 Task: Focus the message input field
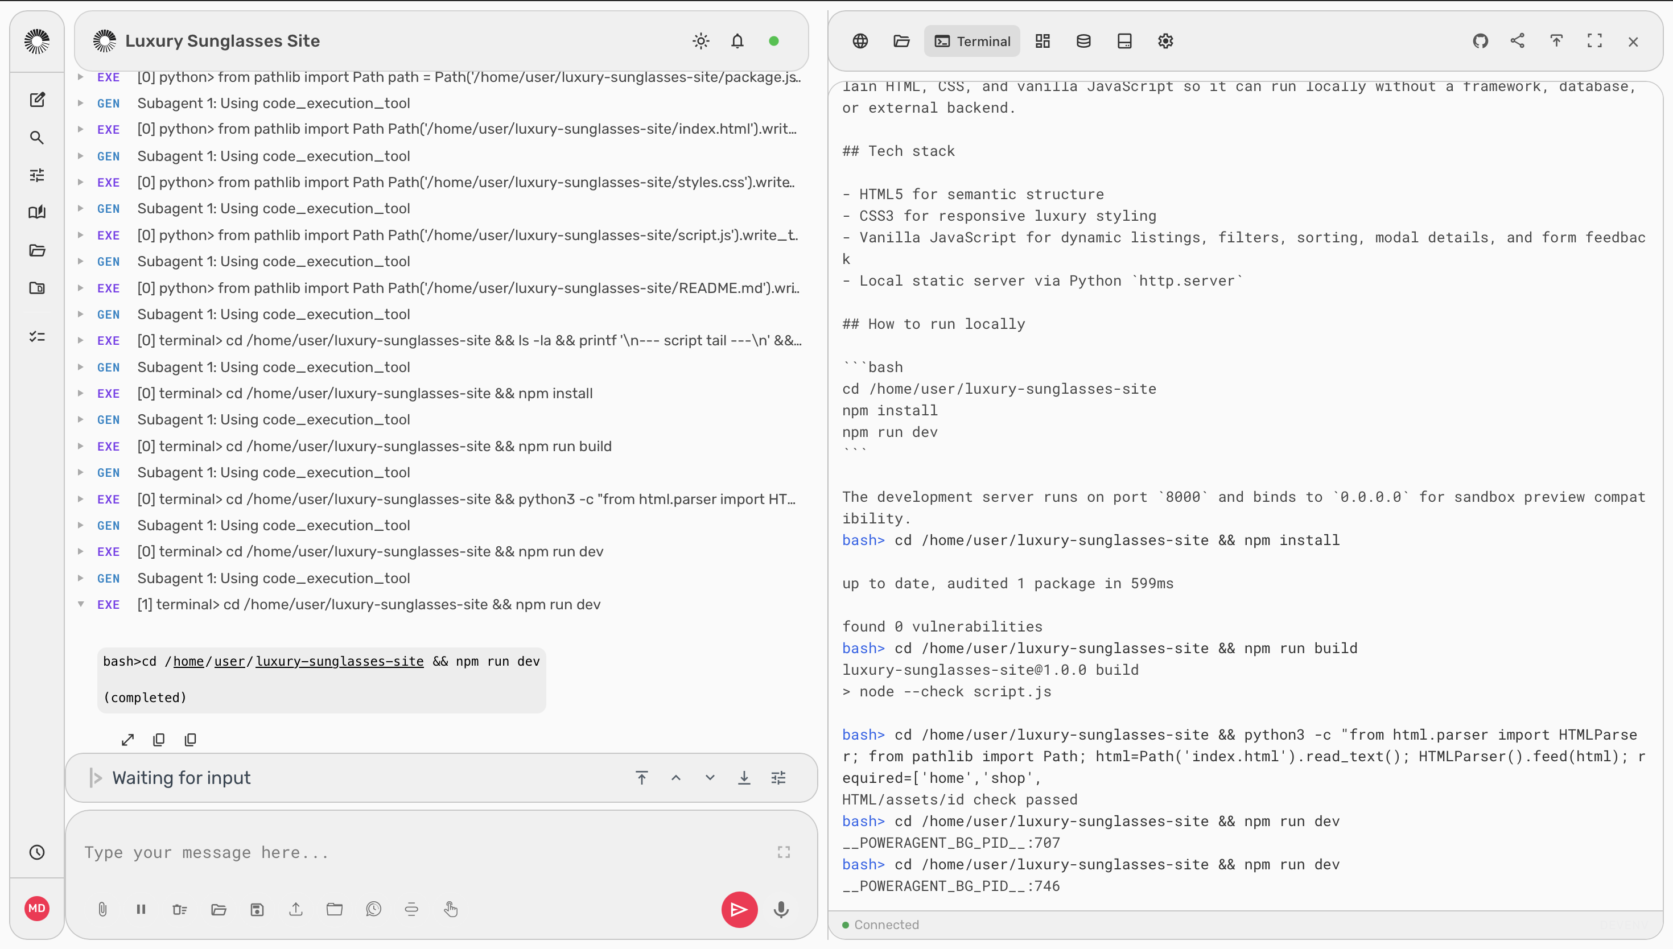pos(423,852)
